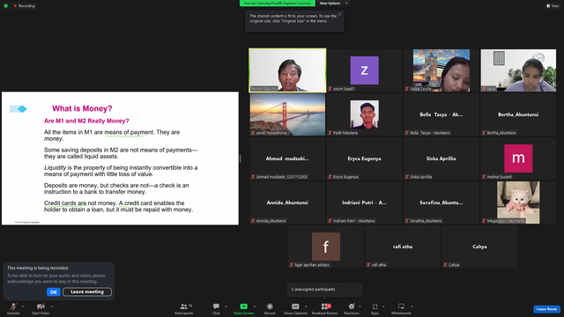Select Salsa Cecilia's video tile
564x317 pixels.
[x=442, y=70]
